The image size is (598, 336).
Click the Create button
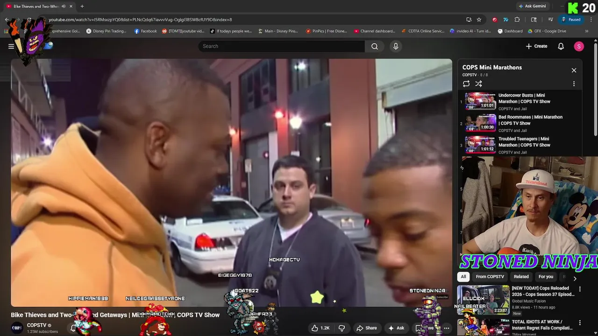(536, 46)
